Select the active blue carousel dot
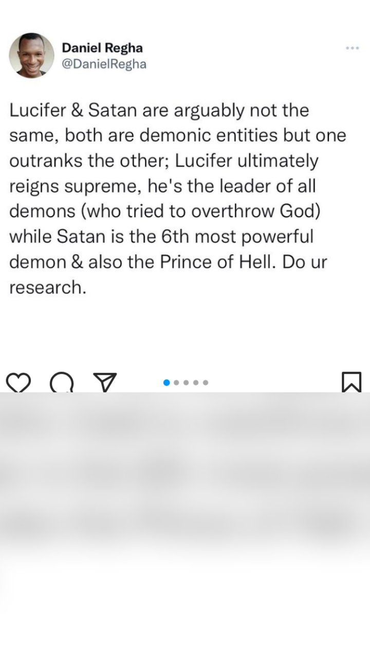The width and height of the screenshot is (370, 659). 166,383
